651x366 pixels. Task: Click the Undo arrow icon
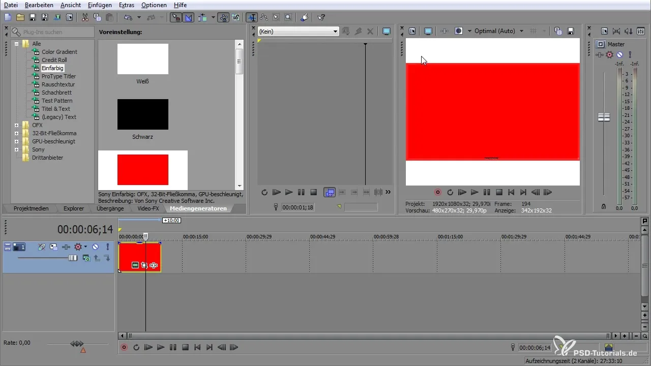click(128, 17)
